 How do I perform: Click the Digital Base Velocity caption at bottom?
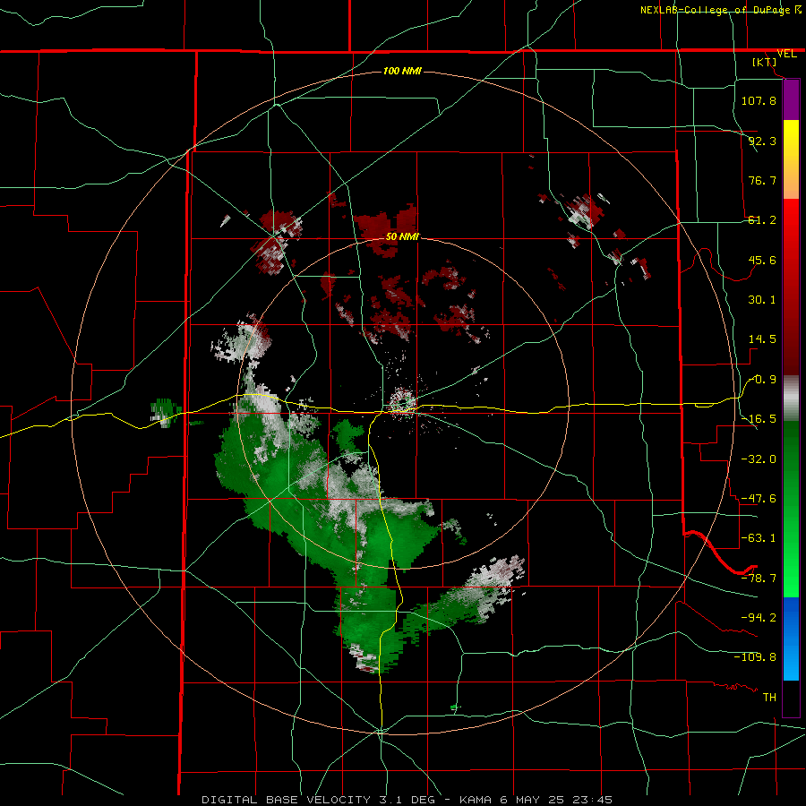[x=407, y=800]
